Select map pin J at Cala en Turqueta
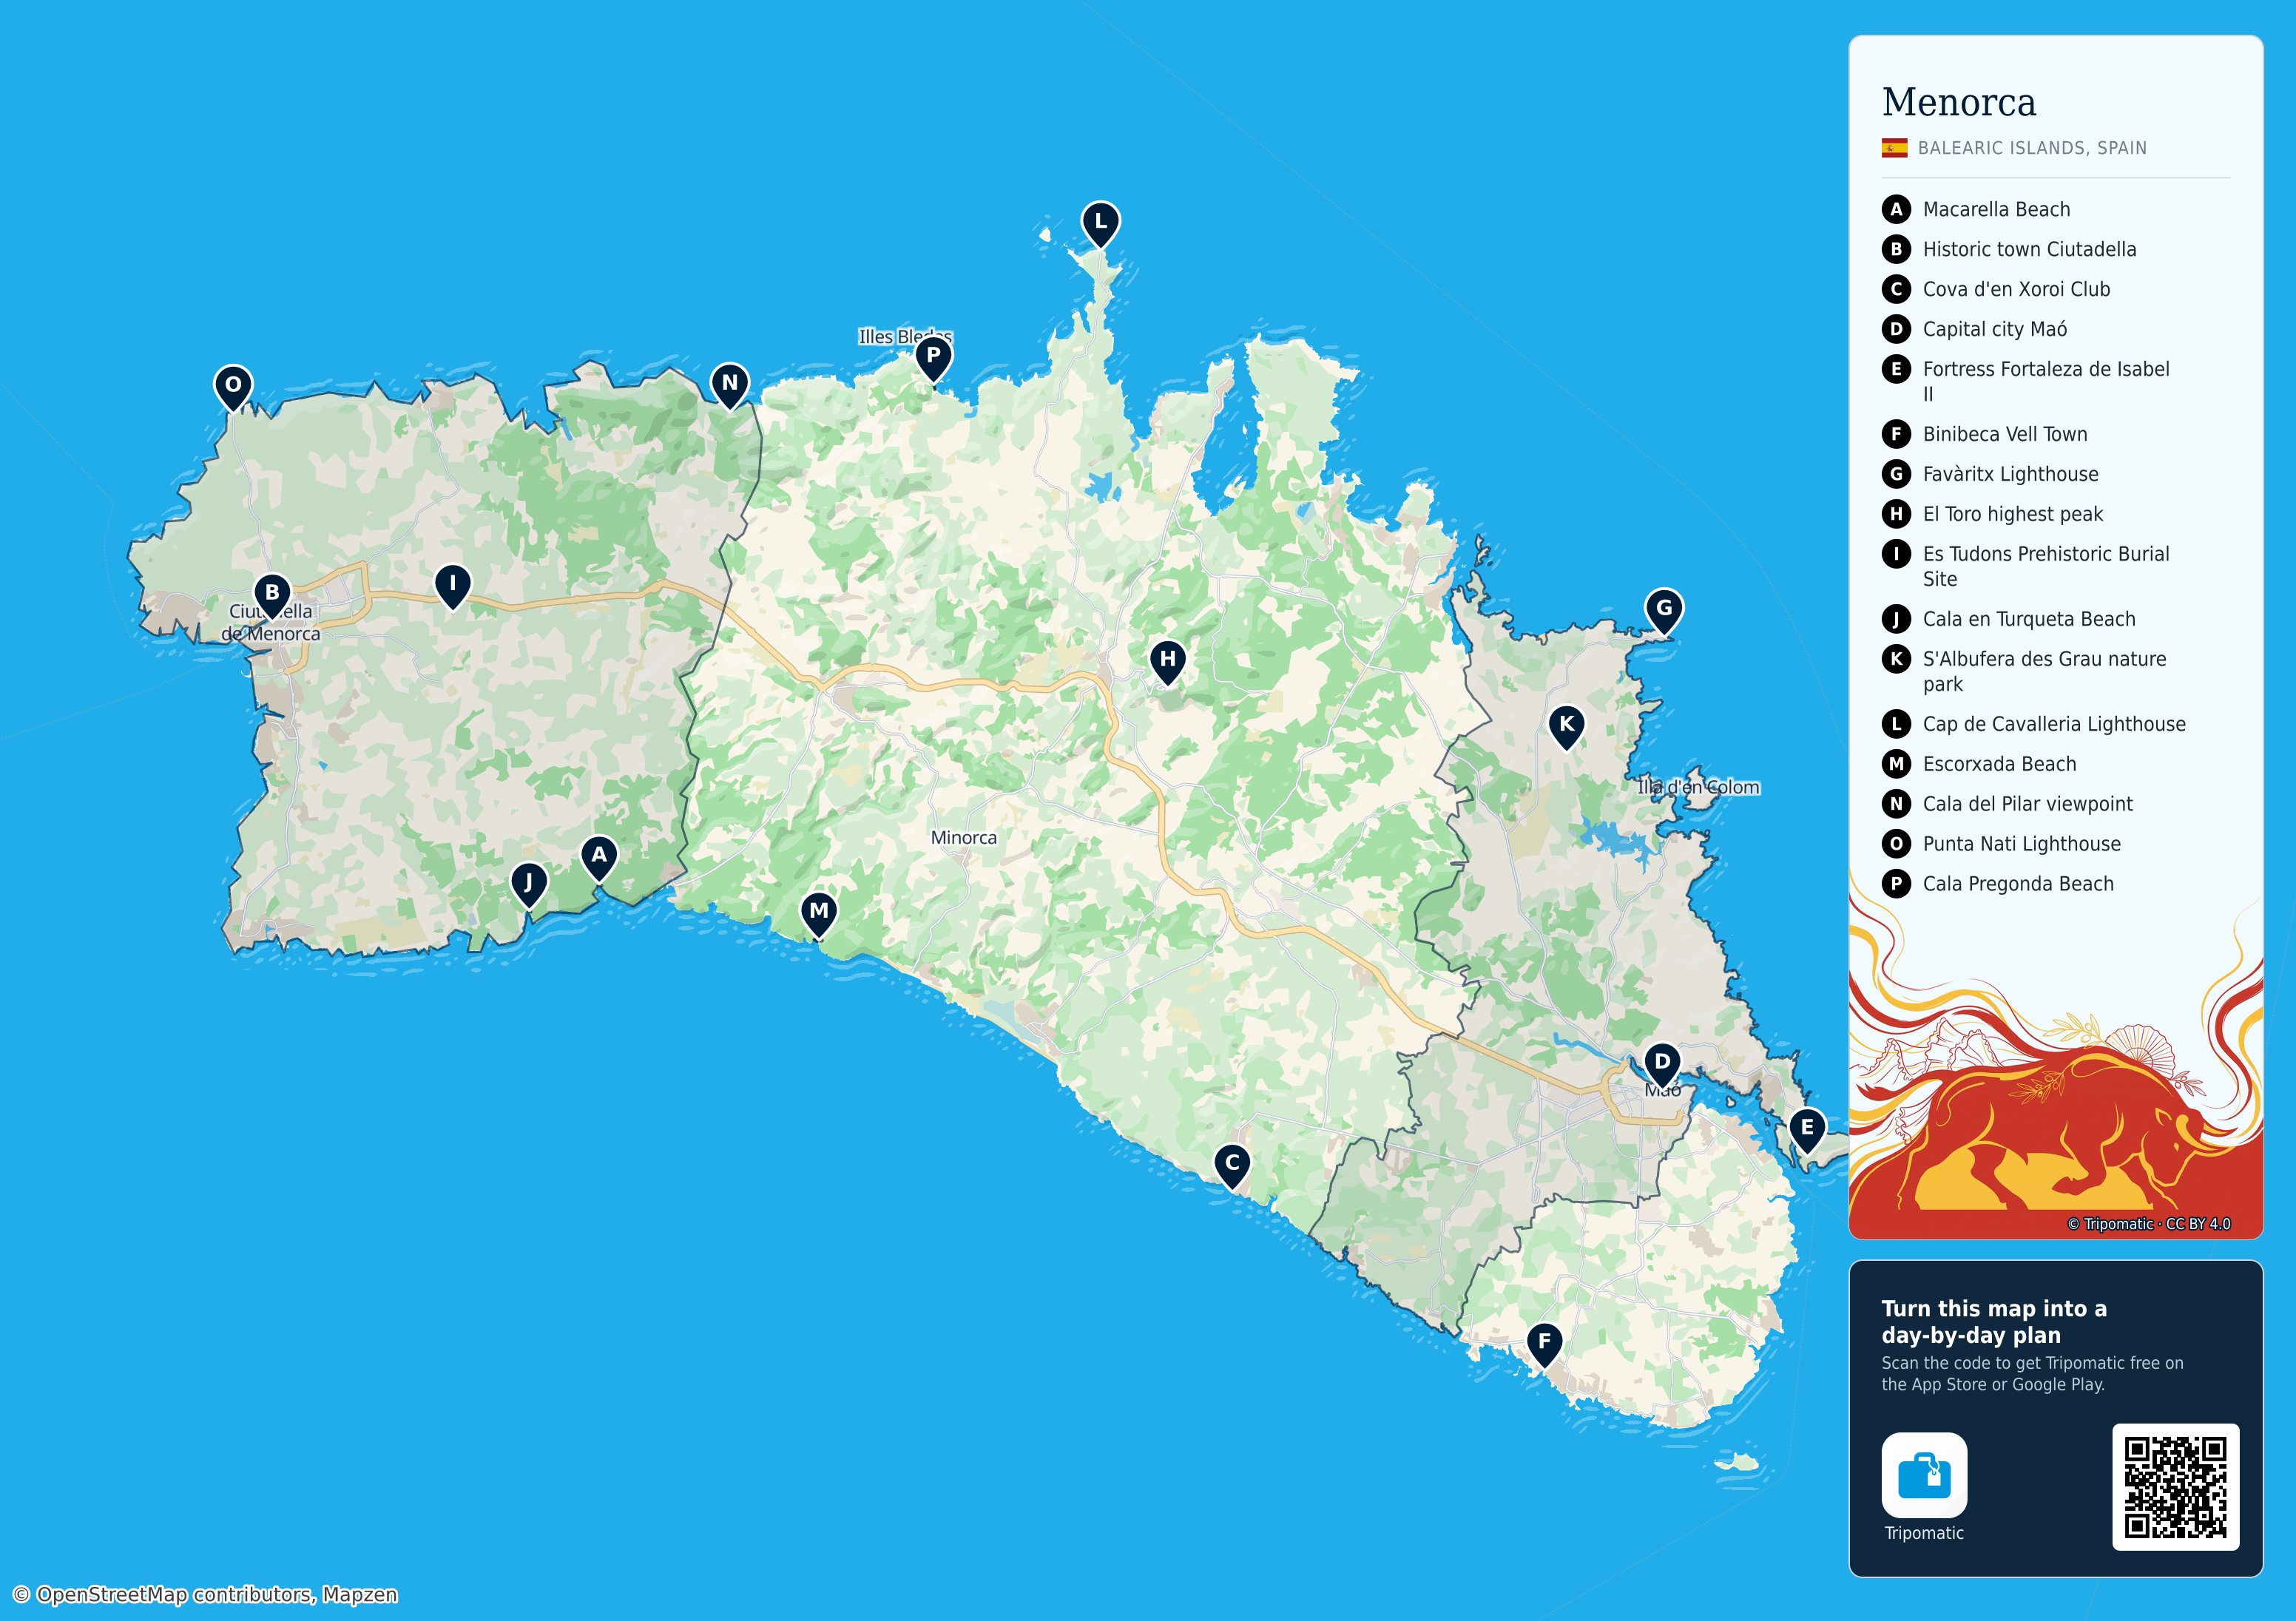The image size is (2296, 1621). click(529, 886)
